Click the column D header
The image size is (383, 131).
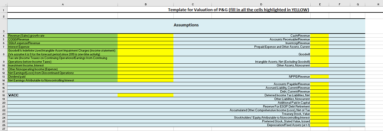point(261,4)
